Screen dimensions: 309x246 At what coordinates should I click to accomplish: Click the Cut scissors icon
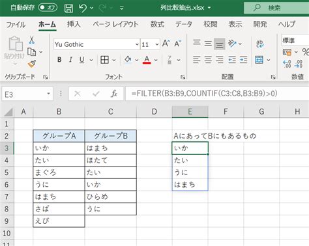pyautogui.click(x=32, y=40)
